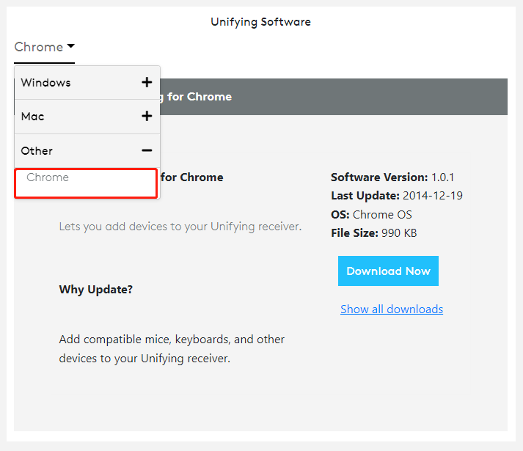The image size is (523, 451).
Task: Open the Chrome OS selector dropdown
Action: pyautogui.click(x=44, y=47)
